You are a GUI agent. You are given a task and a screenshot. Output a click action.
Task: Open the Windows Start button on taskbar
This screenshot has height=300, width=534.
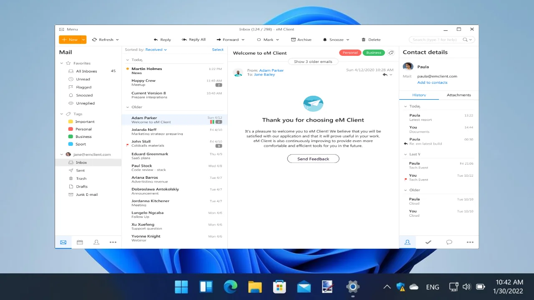point(181,287)
